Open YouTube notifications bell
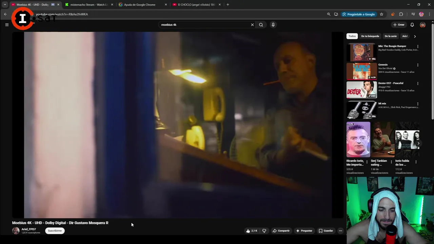The width and height of the screenshot is (434, 244). [x=412, y=25]
